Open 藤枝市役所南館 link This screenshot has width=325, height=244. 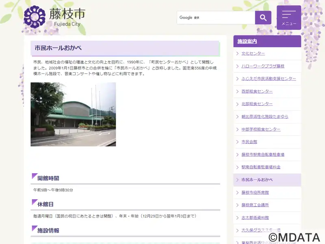tap(255, 192)
